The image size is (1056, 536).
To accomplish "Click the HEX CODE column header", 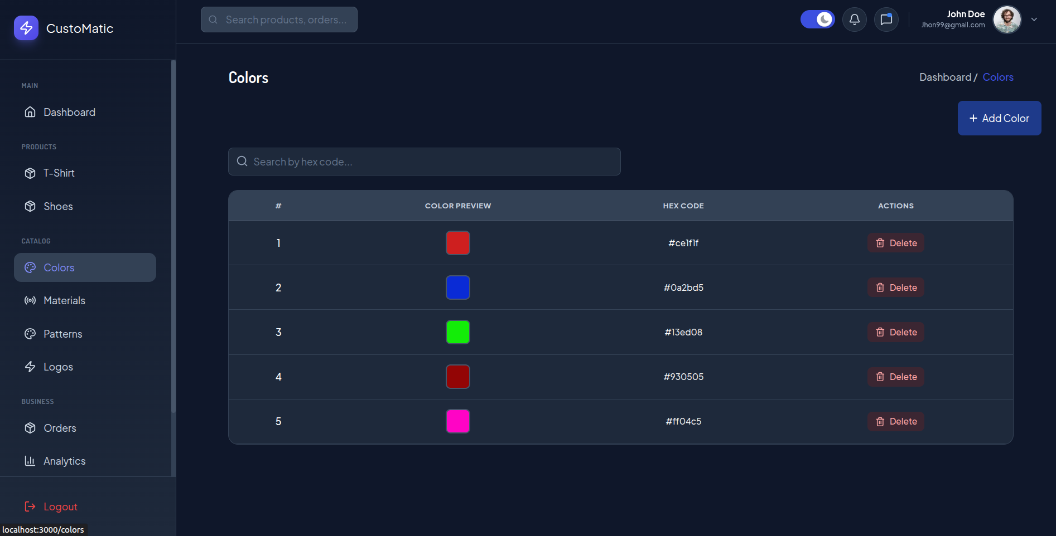I will pos(683,206).
